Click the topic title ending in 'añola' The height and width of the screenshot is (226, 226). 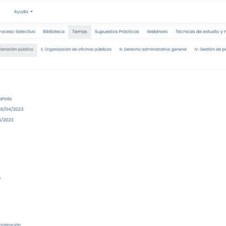(6, 99)
